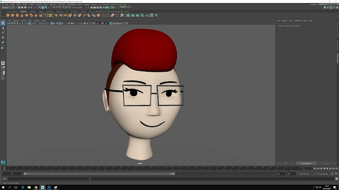This screenshot has height=190, width=339.
Task: Toggle the viewport Grid display
Action: [x=29, y=23]
